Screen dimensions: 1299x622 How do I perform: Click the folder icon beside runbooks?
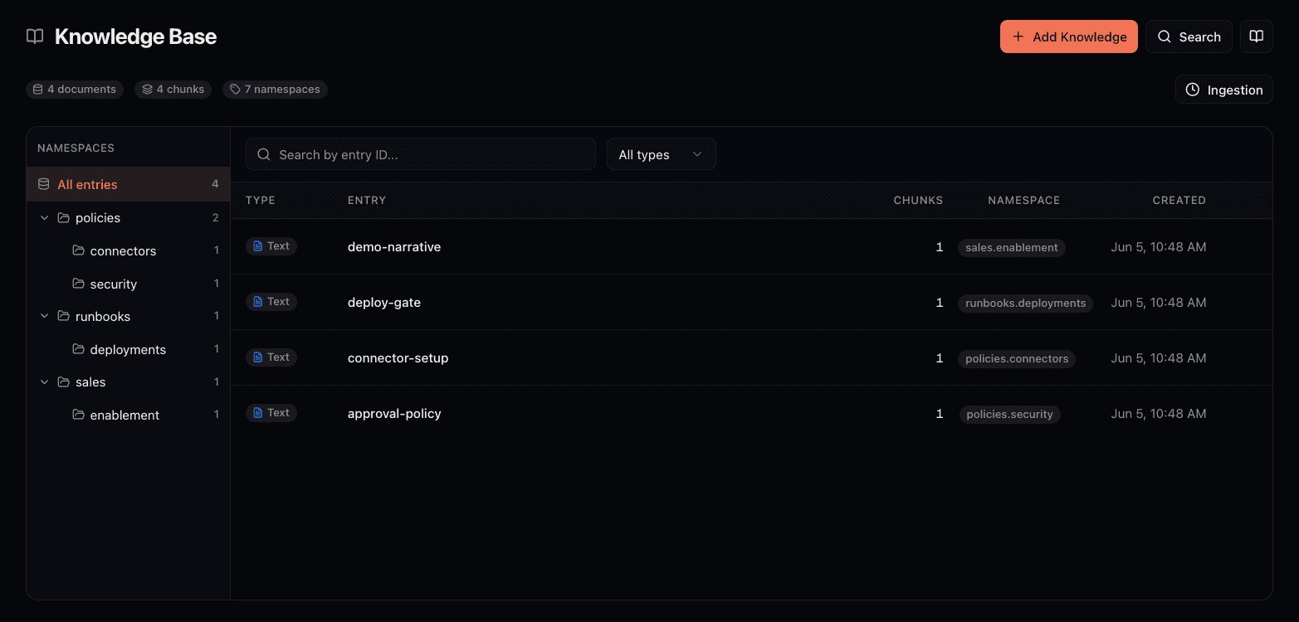click(x=64, y=316)
